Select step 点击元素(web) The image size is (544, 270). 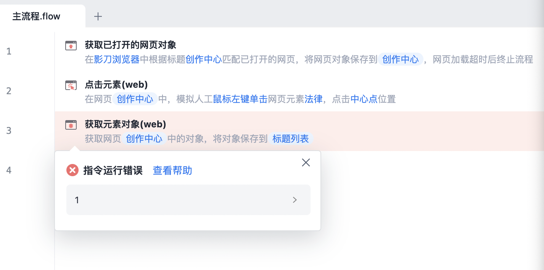(x=116, y=84)
